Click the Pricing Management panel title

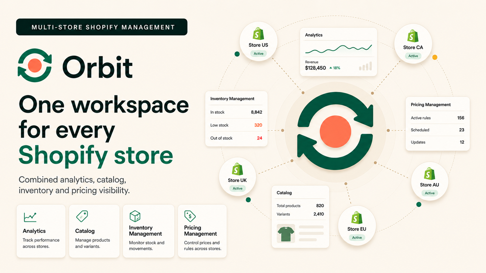431,105
